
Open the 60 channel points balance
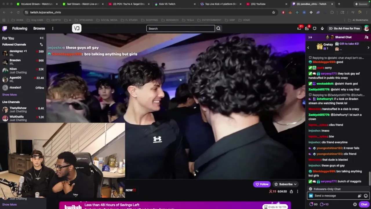click(x=314, y=204)
